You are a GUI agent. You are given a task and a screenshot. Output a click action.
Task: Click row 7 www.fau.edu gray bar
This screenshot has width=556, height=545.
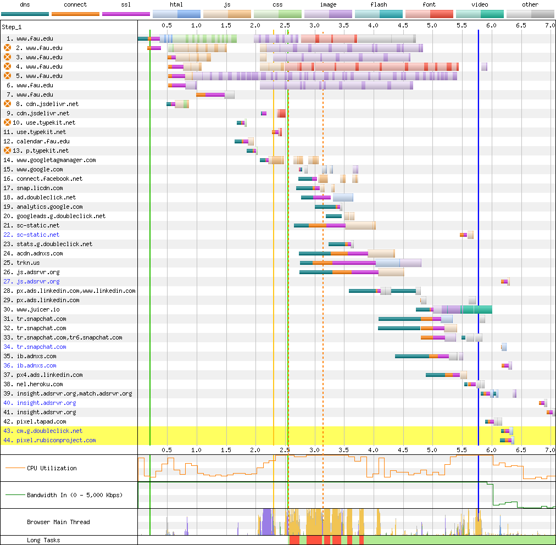pos(230,94)
